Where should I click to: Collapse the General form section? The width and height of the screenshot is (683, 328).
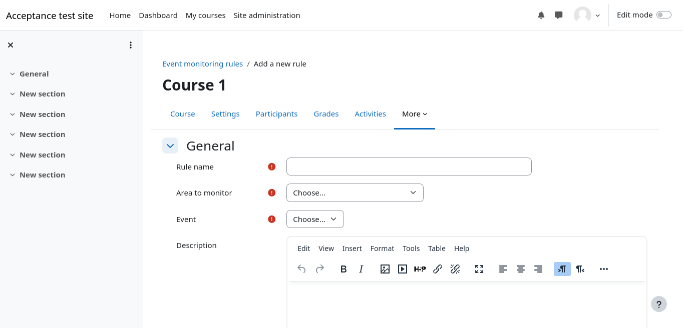170,146
